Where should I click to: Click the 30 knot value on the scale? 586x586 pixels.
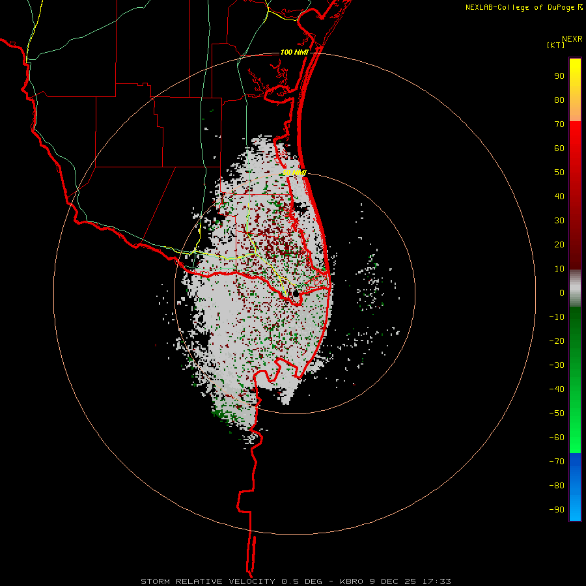(x=559, y=221)
